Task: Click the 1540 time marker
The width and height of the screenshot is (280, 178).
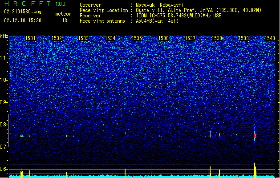Action: coord(270,38)
